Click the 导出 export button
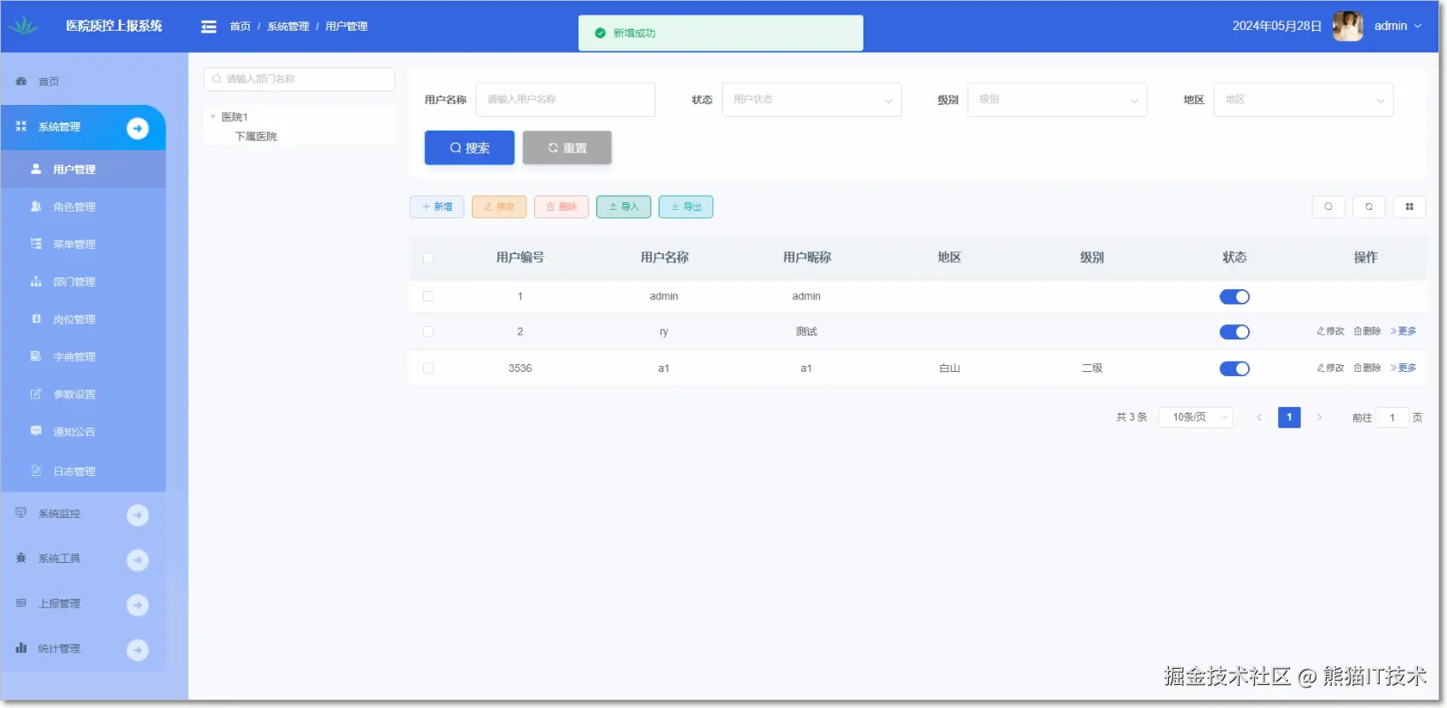1447x708 pixels. [x=686, y=206]
